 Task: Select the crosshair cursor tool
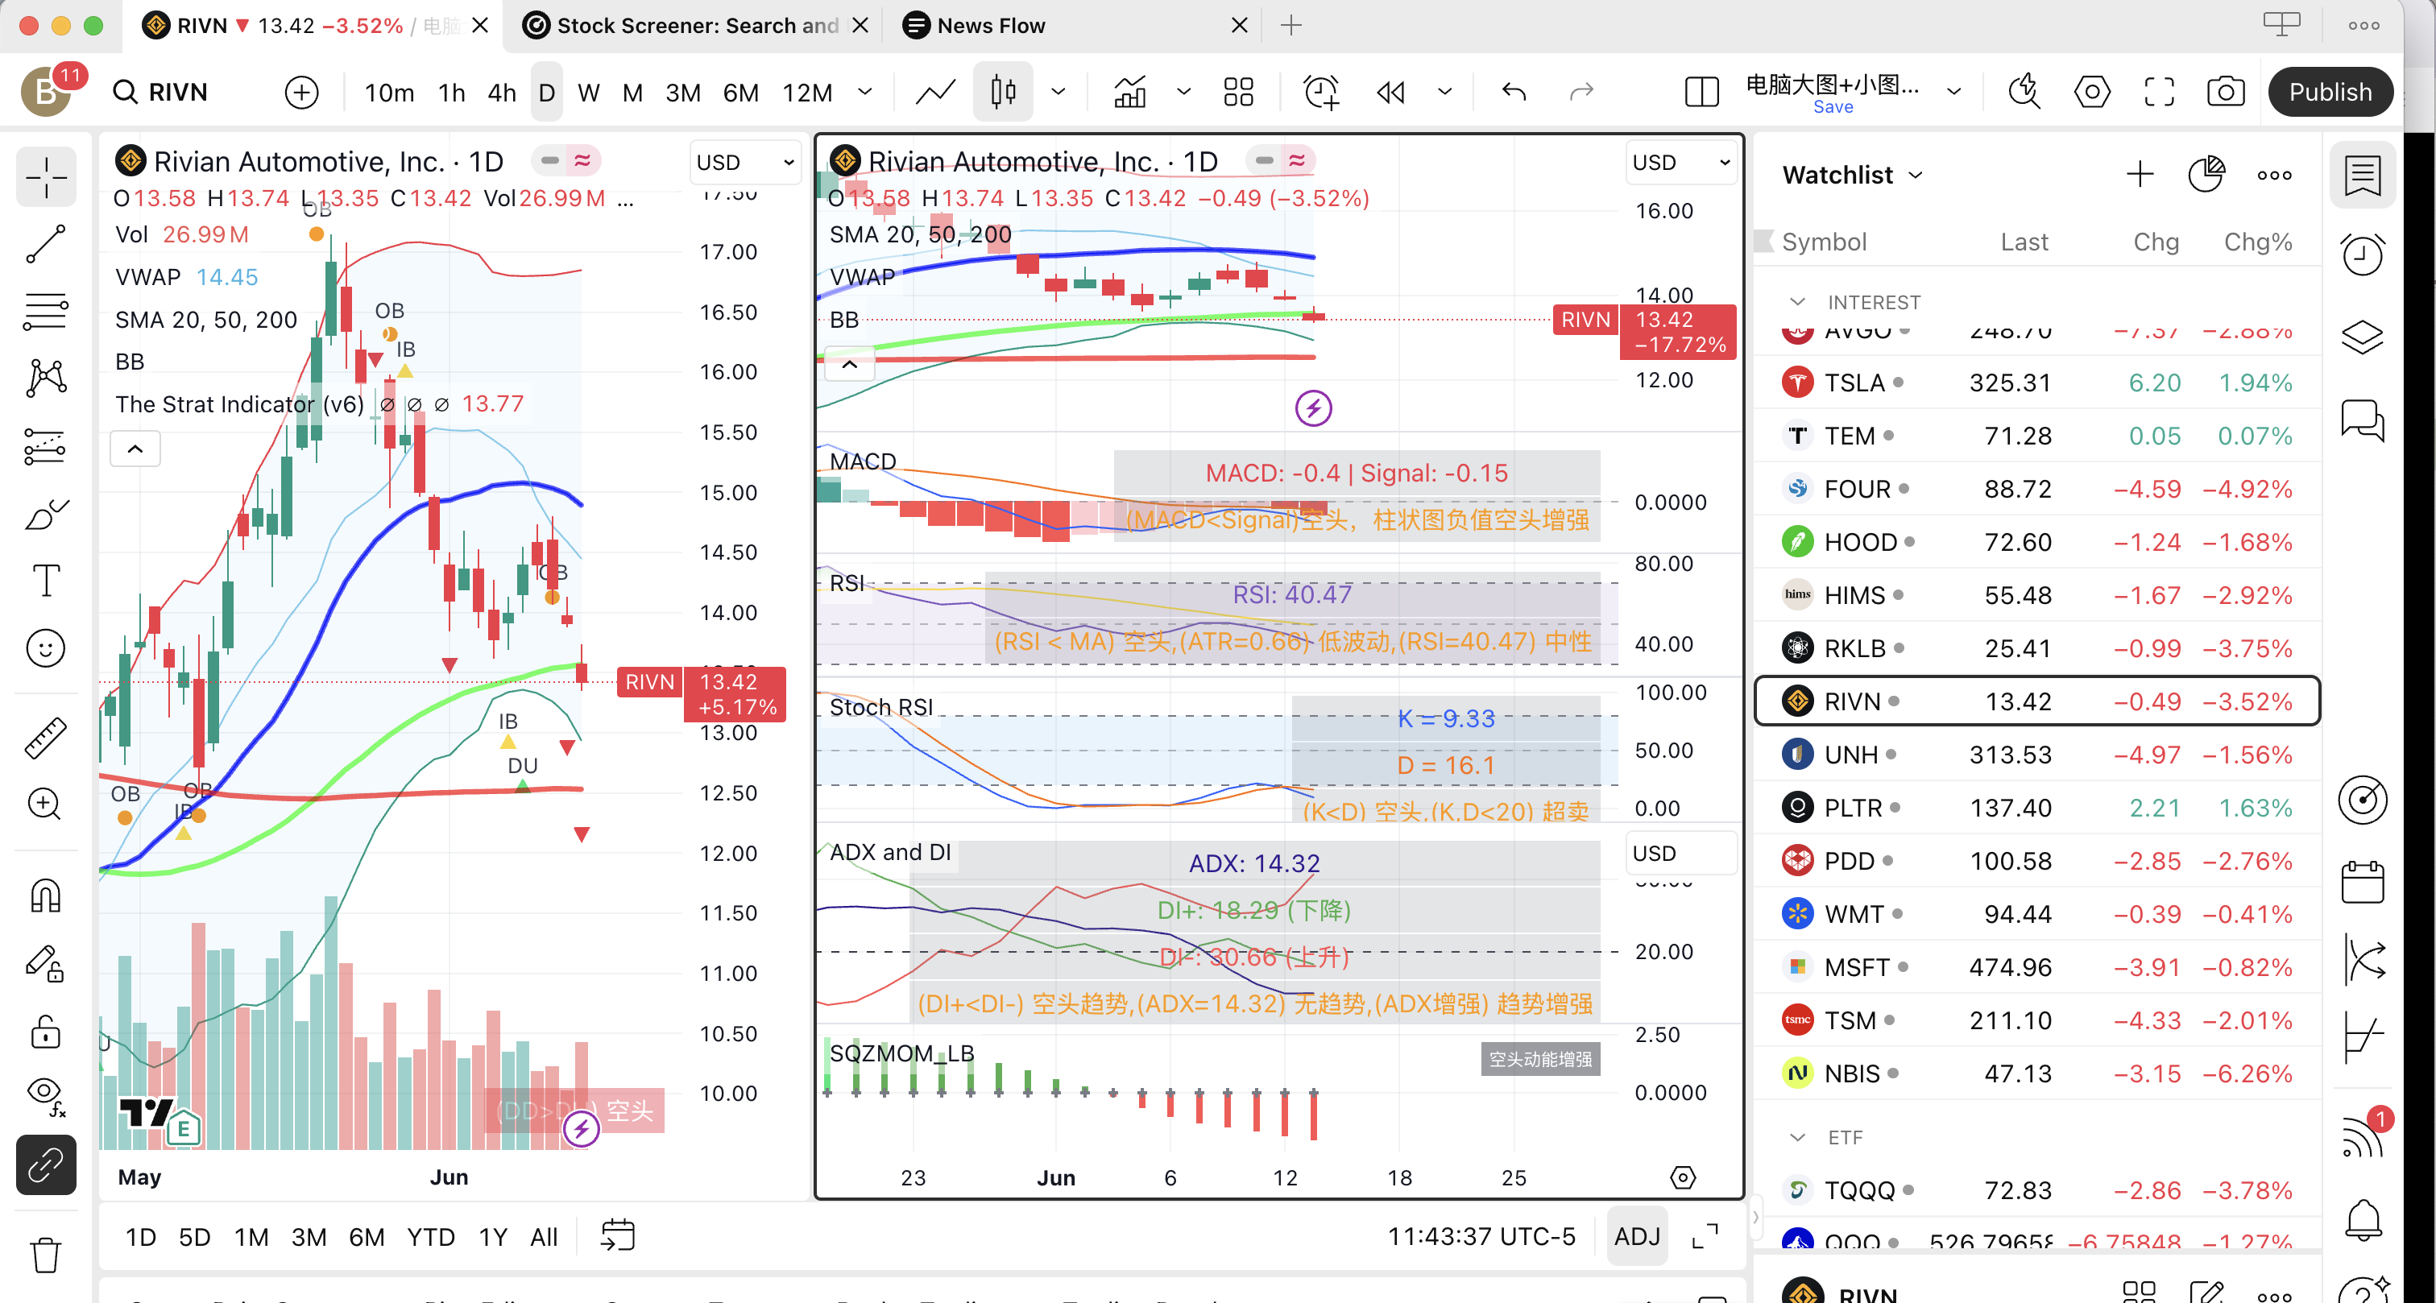[x=45, y=177]
